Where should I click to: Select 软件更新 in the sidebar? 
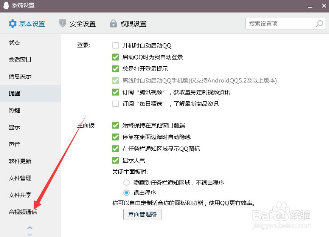click(30, 161)
